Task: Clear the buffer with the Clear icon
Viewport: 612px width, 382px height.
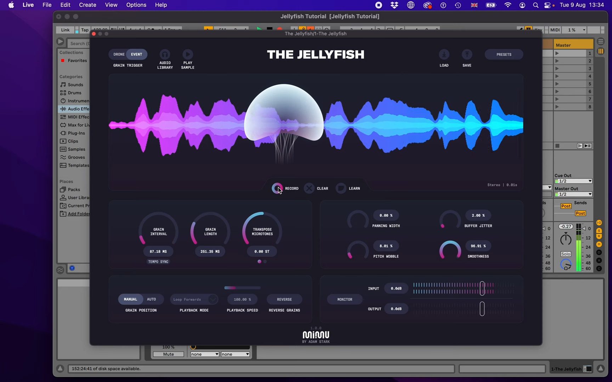Action: click(309, 189)
